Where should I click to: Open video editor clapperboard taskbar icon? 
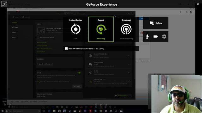pyautogui.click(x=121, y=111)
